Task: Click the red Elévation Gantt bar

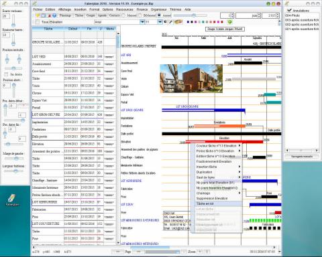Action: tap(224, 142)
